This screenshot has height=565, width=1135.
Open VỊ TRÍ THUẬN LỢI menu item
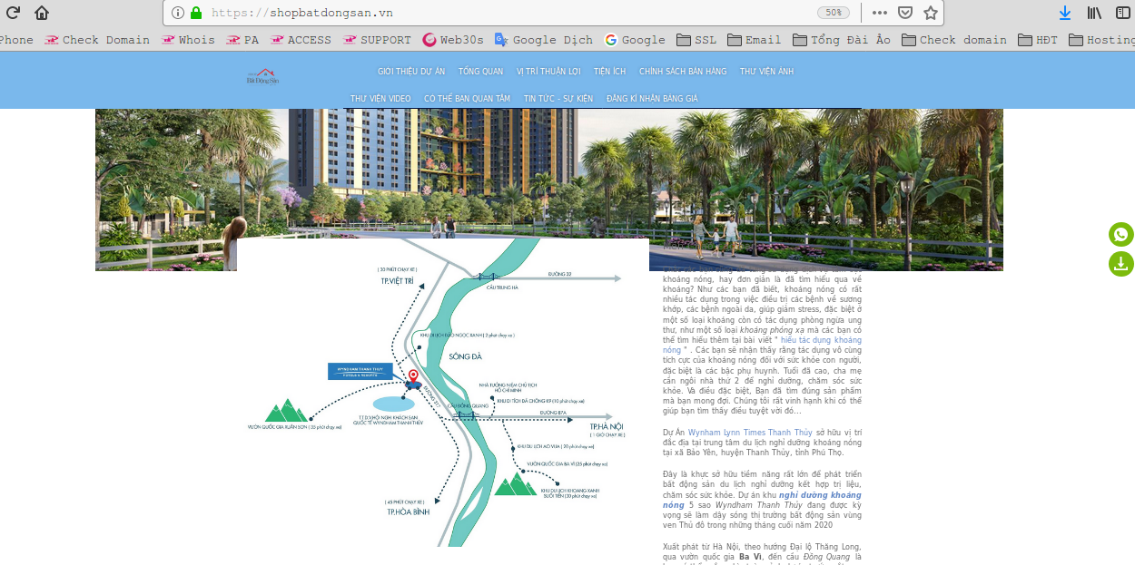[548, 72]
